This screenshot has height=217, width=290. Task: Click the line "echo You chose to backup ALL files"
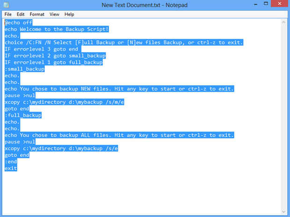click(x=119, y=135)
